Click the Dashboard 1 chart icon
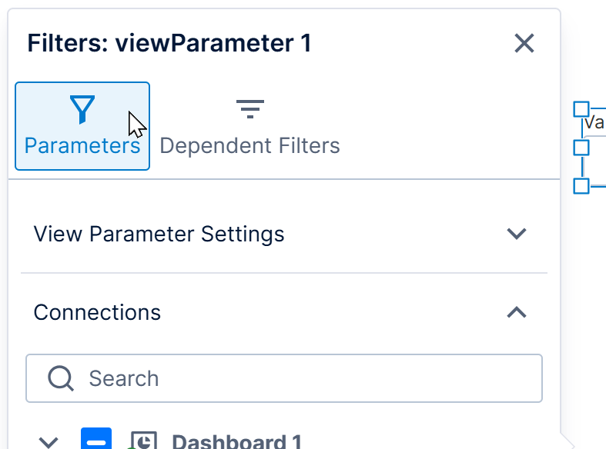 click(143, 441)
